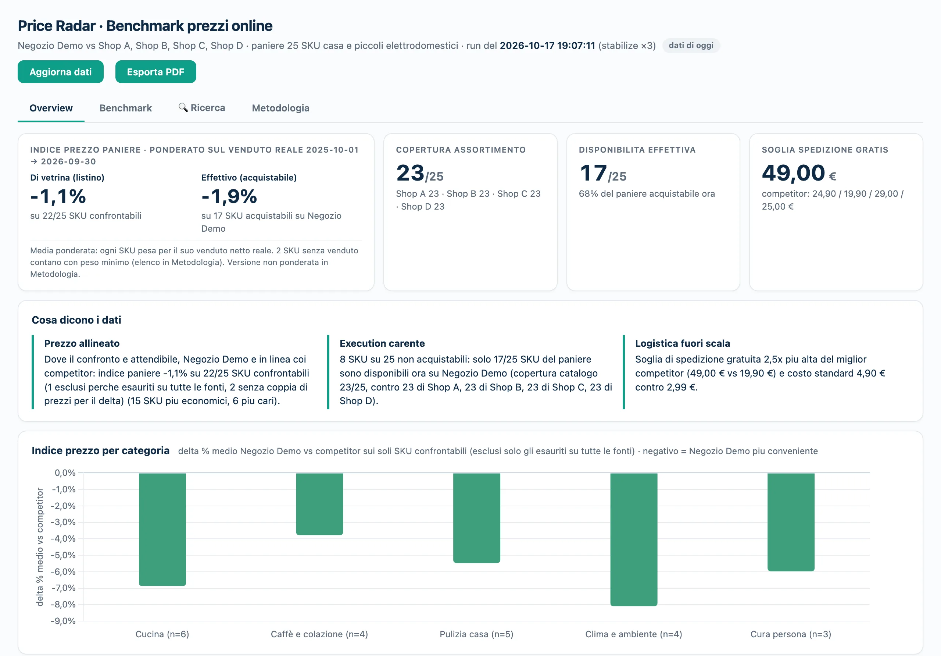Click the 'Cosa dicono i dati' title

pyautogui.click(x=76, y=320)
